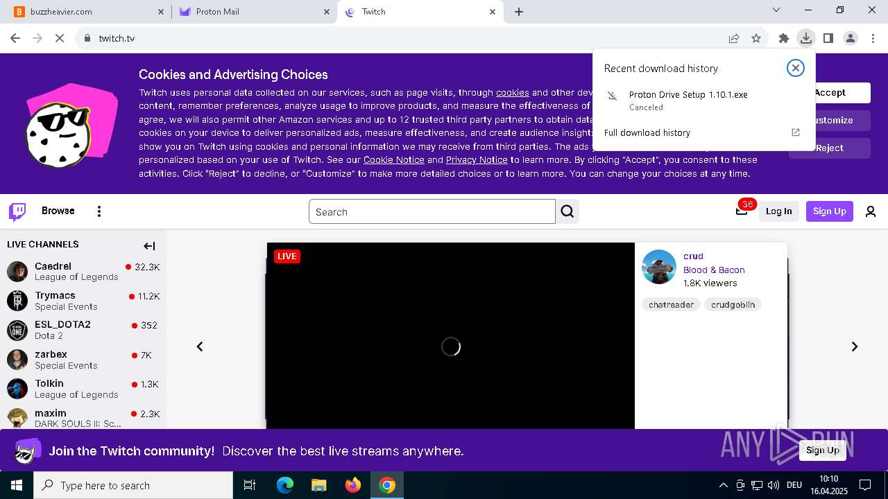Select the chatreader tag
The image size is (888, 499).
pos(671,304)
